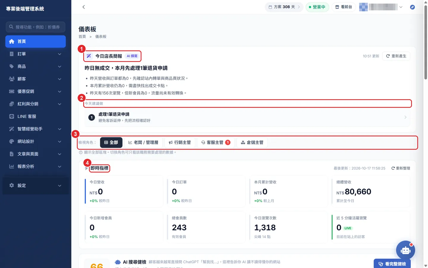This screenshot has width=428, height=268.
Task: Expand the 文章與頁面 menu chevron
Action: (59, 154)
